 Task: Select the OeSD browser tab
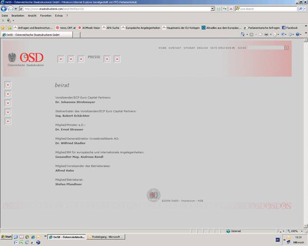[x=31, y=35]
